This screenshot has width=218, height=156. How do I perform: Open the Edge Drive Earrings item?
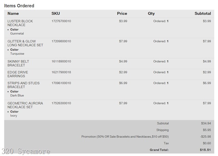tap(18, 74)
